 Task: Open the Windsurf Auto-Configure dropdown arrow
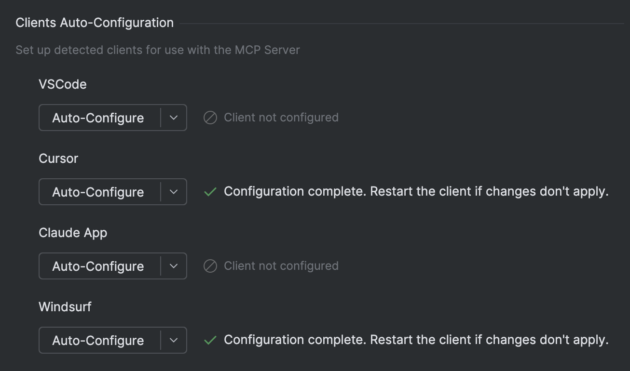tap(174, 341)
